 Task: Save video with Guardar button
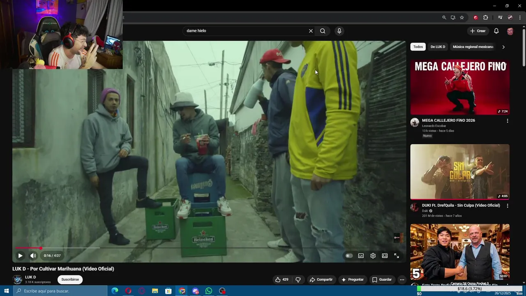382,280
